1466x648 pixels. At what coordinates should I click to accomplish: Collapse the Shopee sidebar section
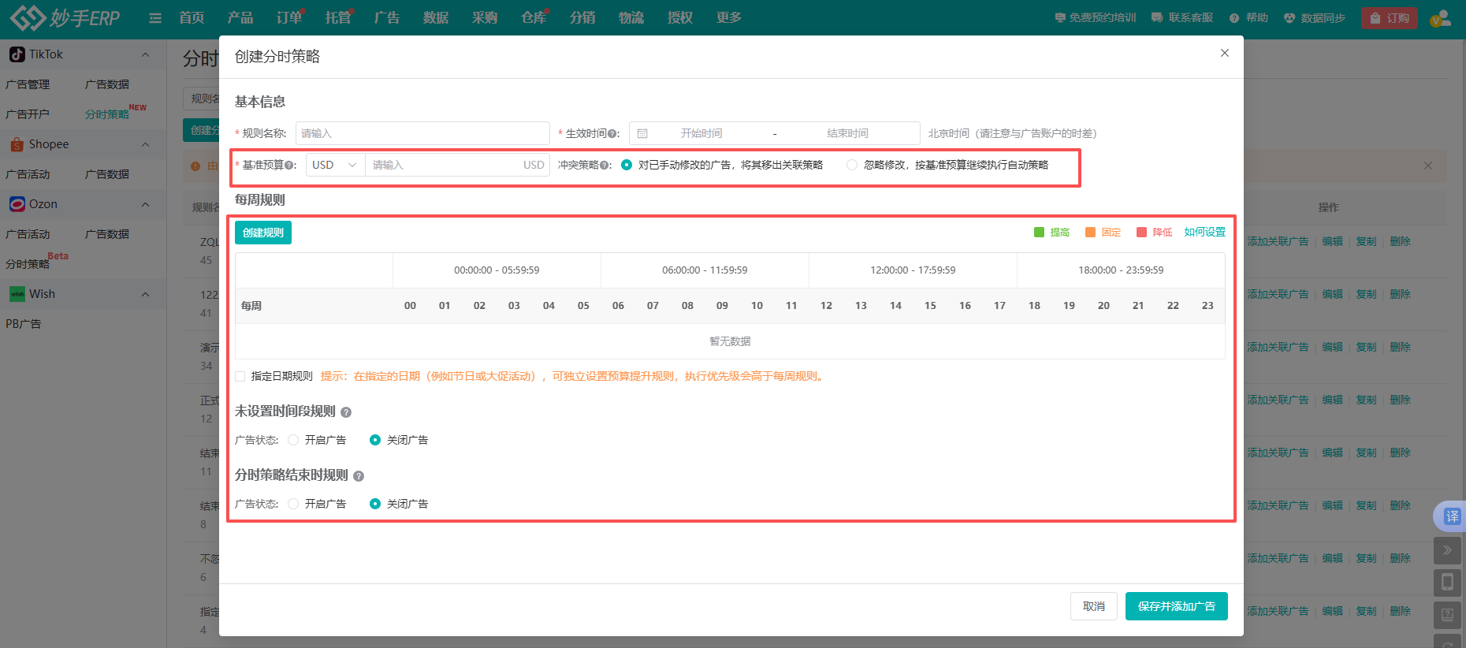[x=145, y=144]
